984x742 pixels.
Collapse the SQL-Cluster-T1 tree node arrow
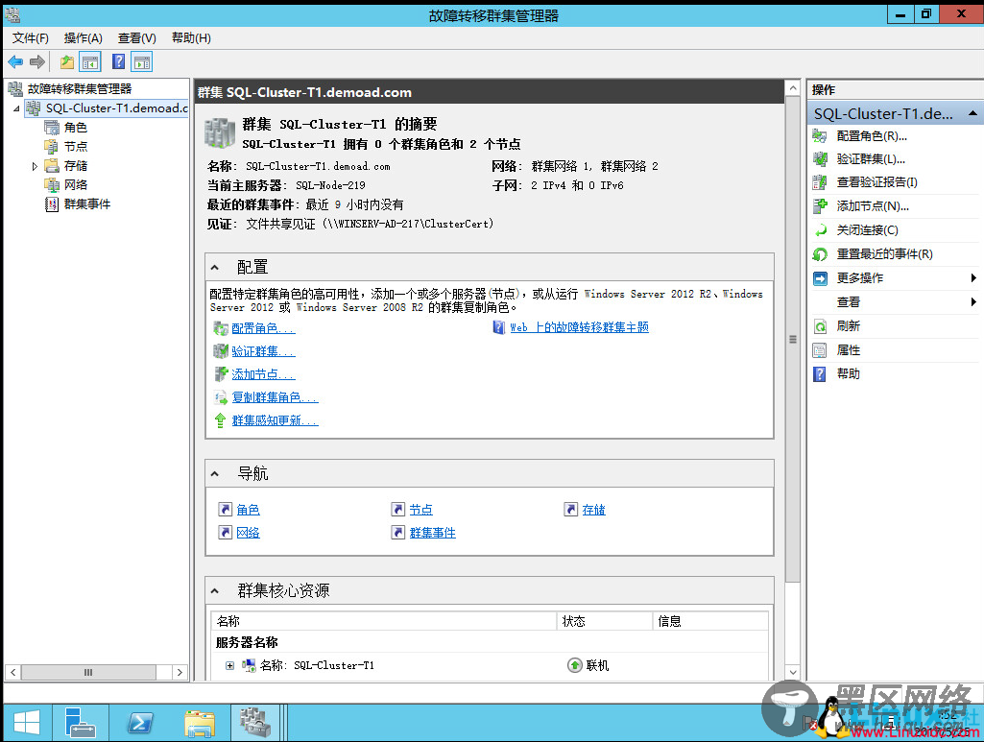tap(17, 108)
